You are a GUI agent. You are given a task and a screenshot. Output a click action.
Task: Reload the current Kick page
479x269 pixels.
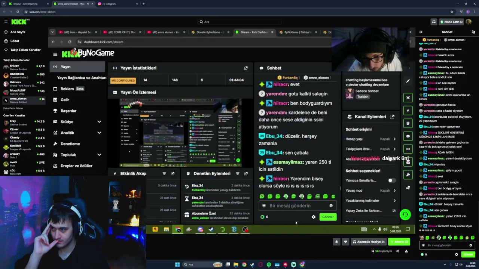[18, 12]
